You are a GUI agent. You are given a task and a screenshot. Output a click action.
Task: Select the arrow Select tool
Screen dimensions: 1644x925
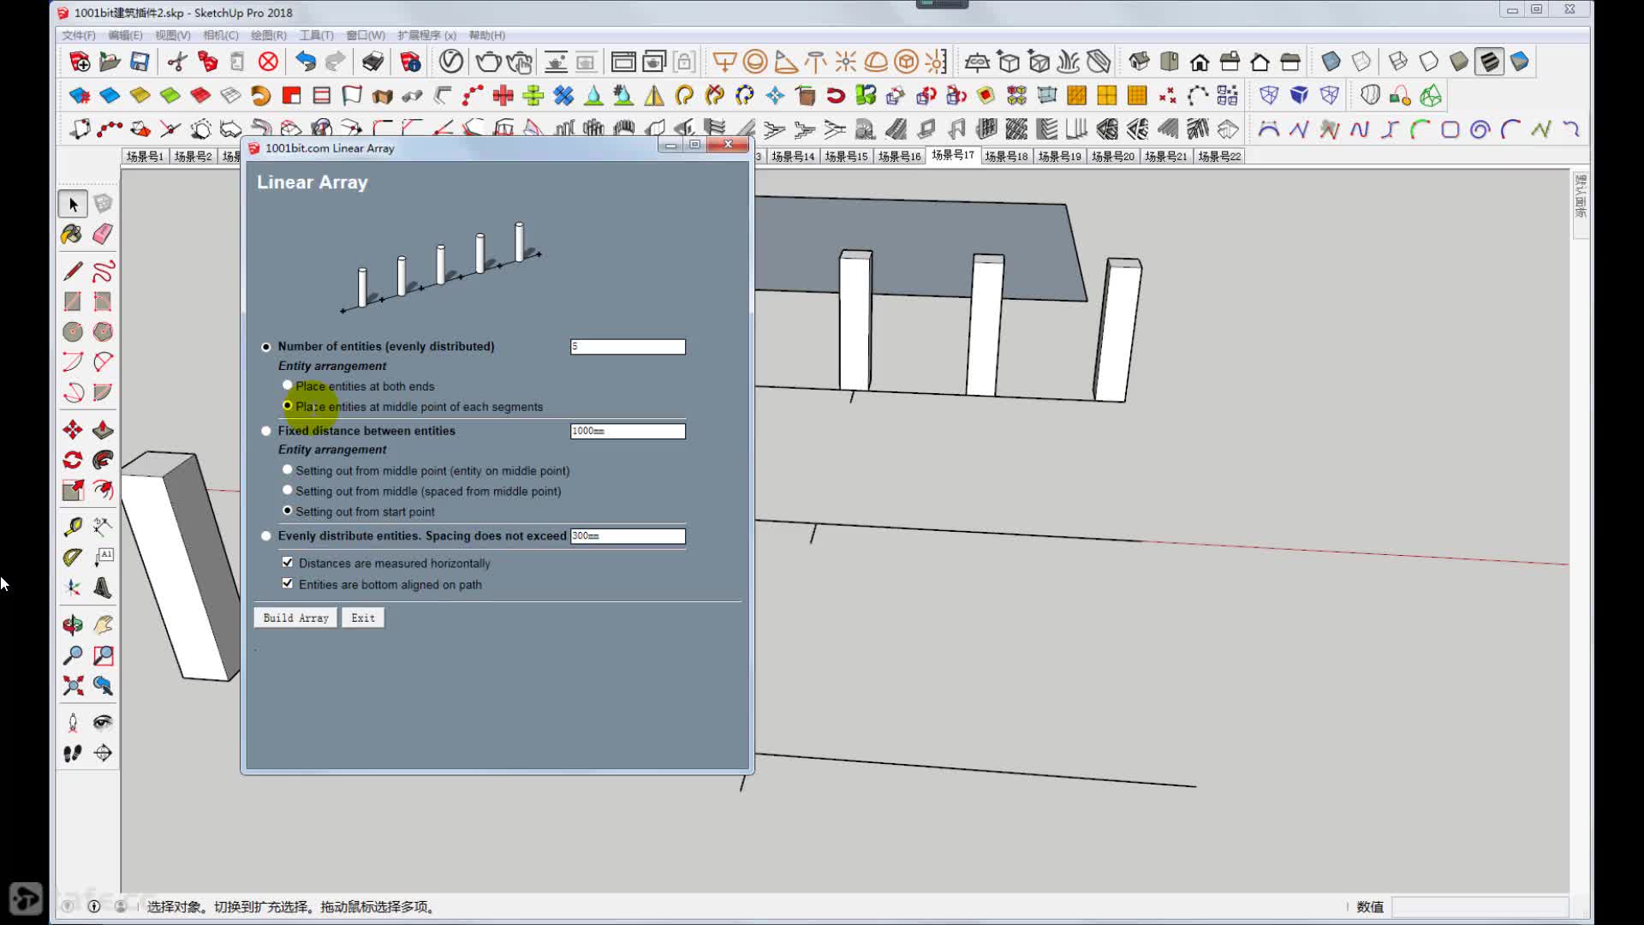tap(73, 204)
